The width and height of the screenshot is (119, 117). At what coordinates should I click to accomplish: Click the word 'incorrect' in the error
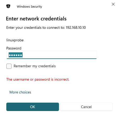62,80
